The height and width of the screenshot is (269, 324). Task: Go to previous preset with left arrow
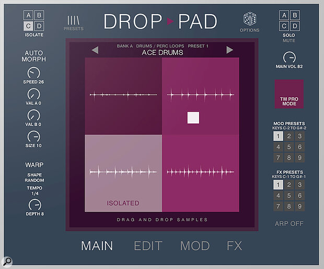pos(95,50)
